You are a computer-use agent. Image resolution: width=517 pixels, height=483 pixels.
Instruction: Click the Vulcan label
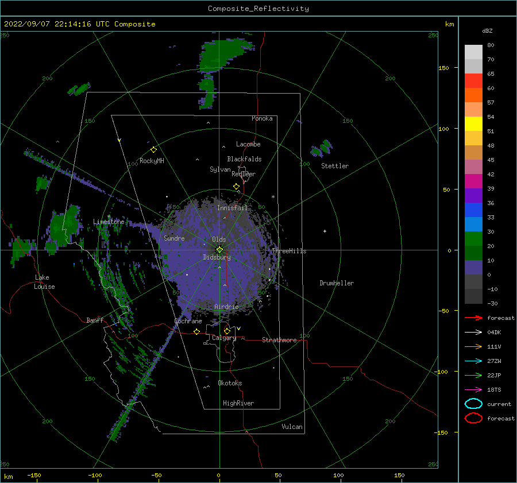coord(292,427)
